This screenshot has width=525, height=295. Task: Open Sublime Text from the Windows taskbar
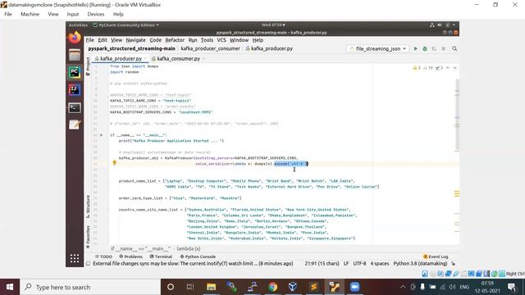[313, 287]
